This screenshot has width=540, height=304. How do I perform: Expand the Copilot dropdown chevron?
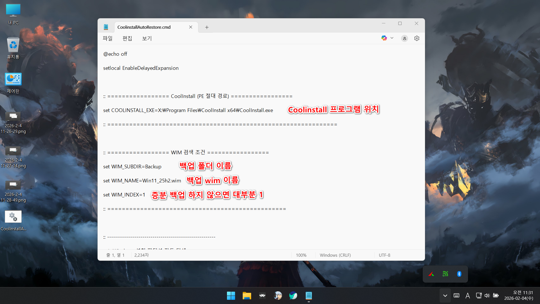tap(392, 38)
